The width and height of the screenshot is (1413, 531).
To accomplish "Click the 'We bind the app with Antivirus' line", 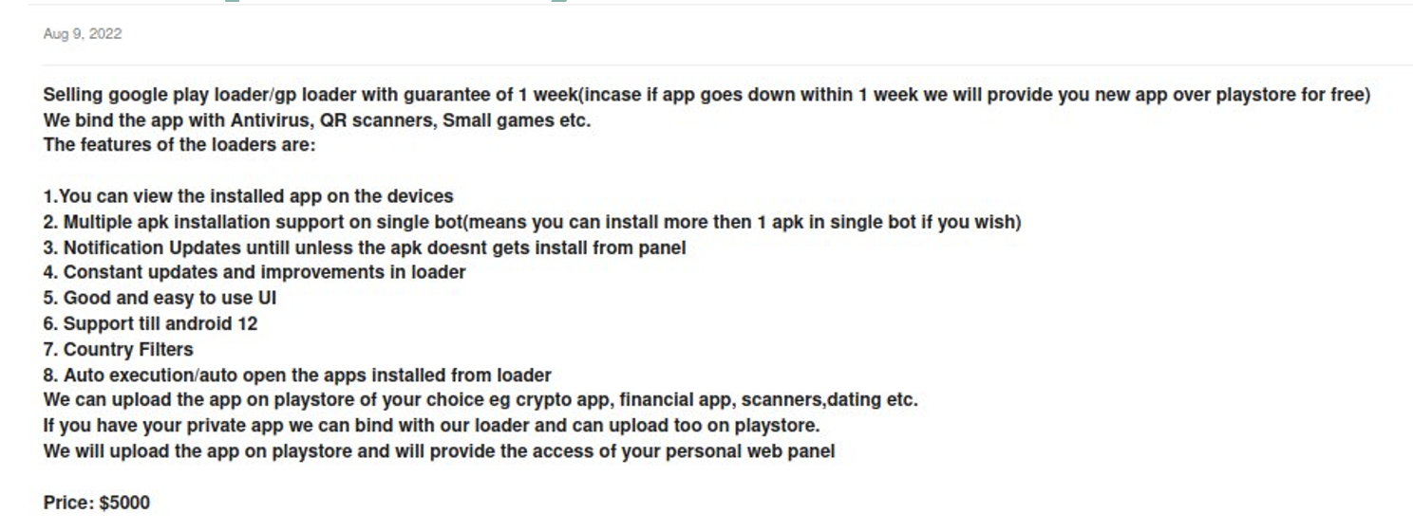I will tap(316, 121).
